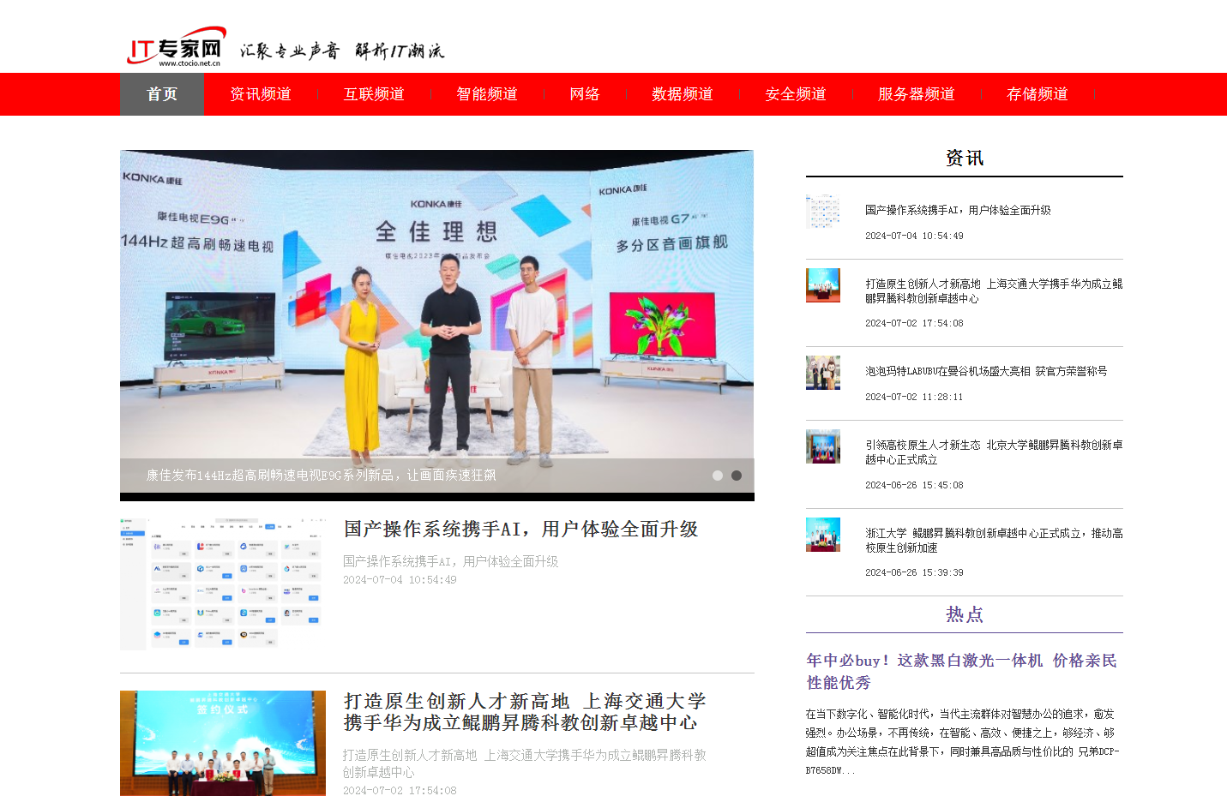Open sidebar thumbnail for 上海交通大学携手华为 article
Image resolution: width=1227 pixels, height=796 pixels.
tap(823, 285)
